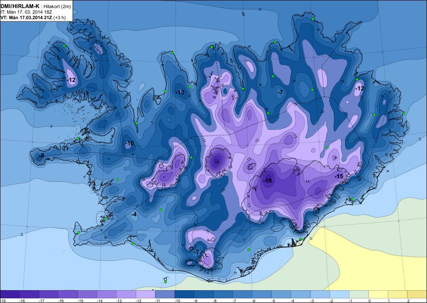Click the -10 label on the legend scale
427x303 pixels.
[x=177, y=300]
